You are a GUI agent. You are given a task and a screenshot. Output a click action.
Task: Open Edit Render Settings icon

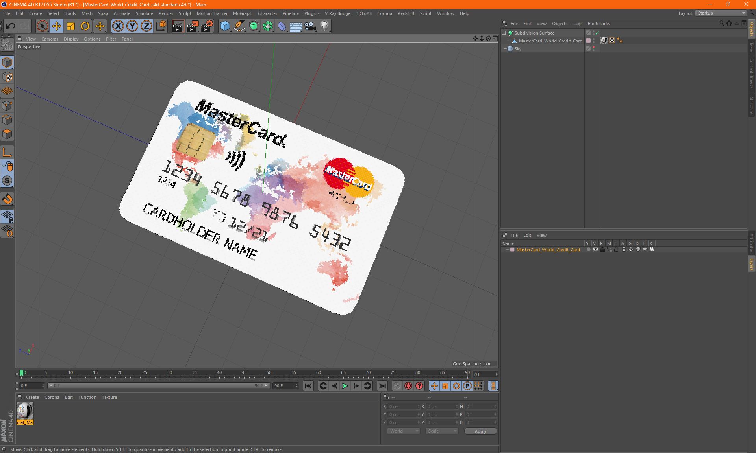(207, 26)
